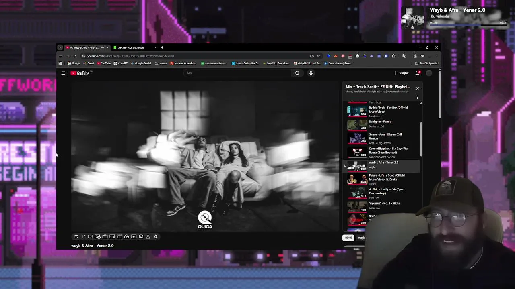Open the Gmail bookmark

coord(89,63)
